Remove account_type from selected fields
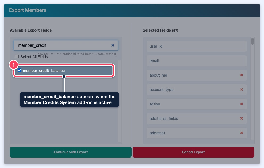Viewport: 264px width, 168px height. click(x=242, y=89)
